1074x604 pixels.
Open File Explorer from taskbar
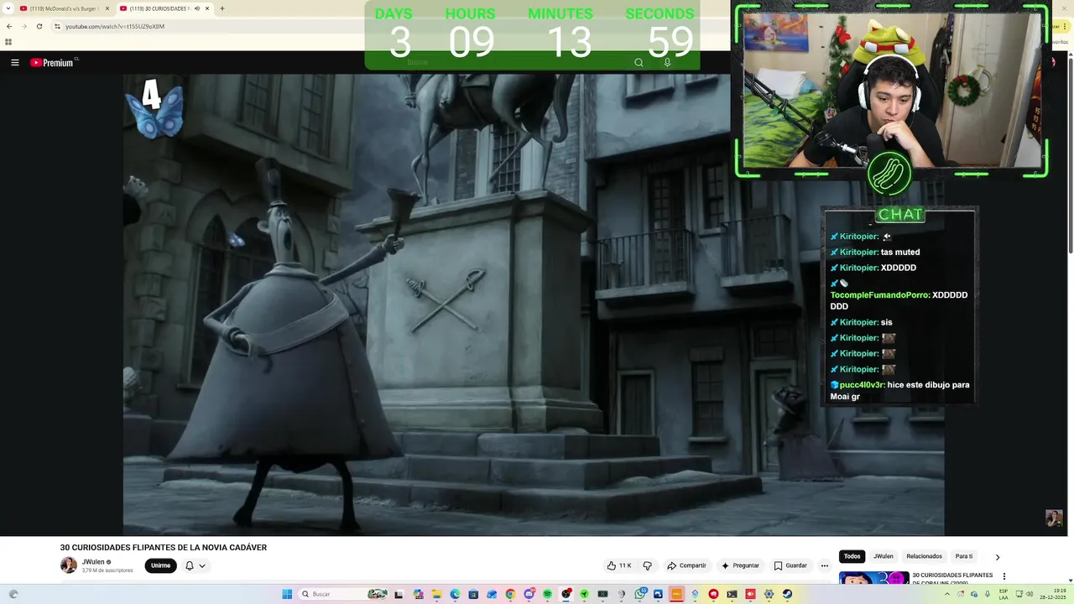436,594
